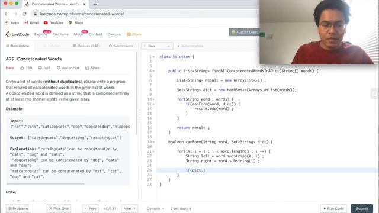Toggle the Autocomplete option

tap(190, 46)
